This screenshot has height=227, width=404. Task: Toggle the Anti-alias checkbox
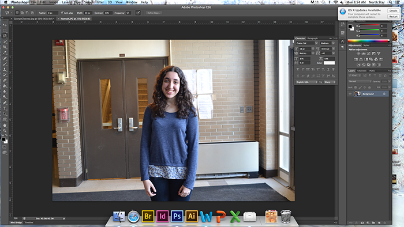click(62, 13)
